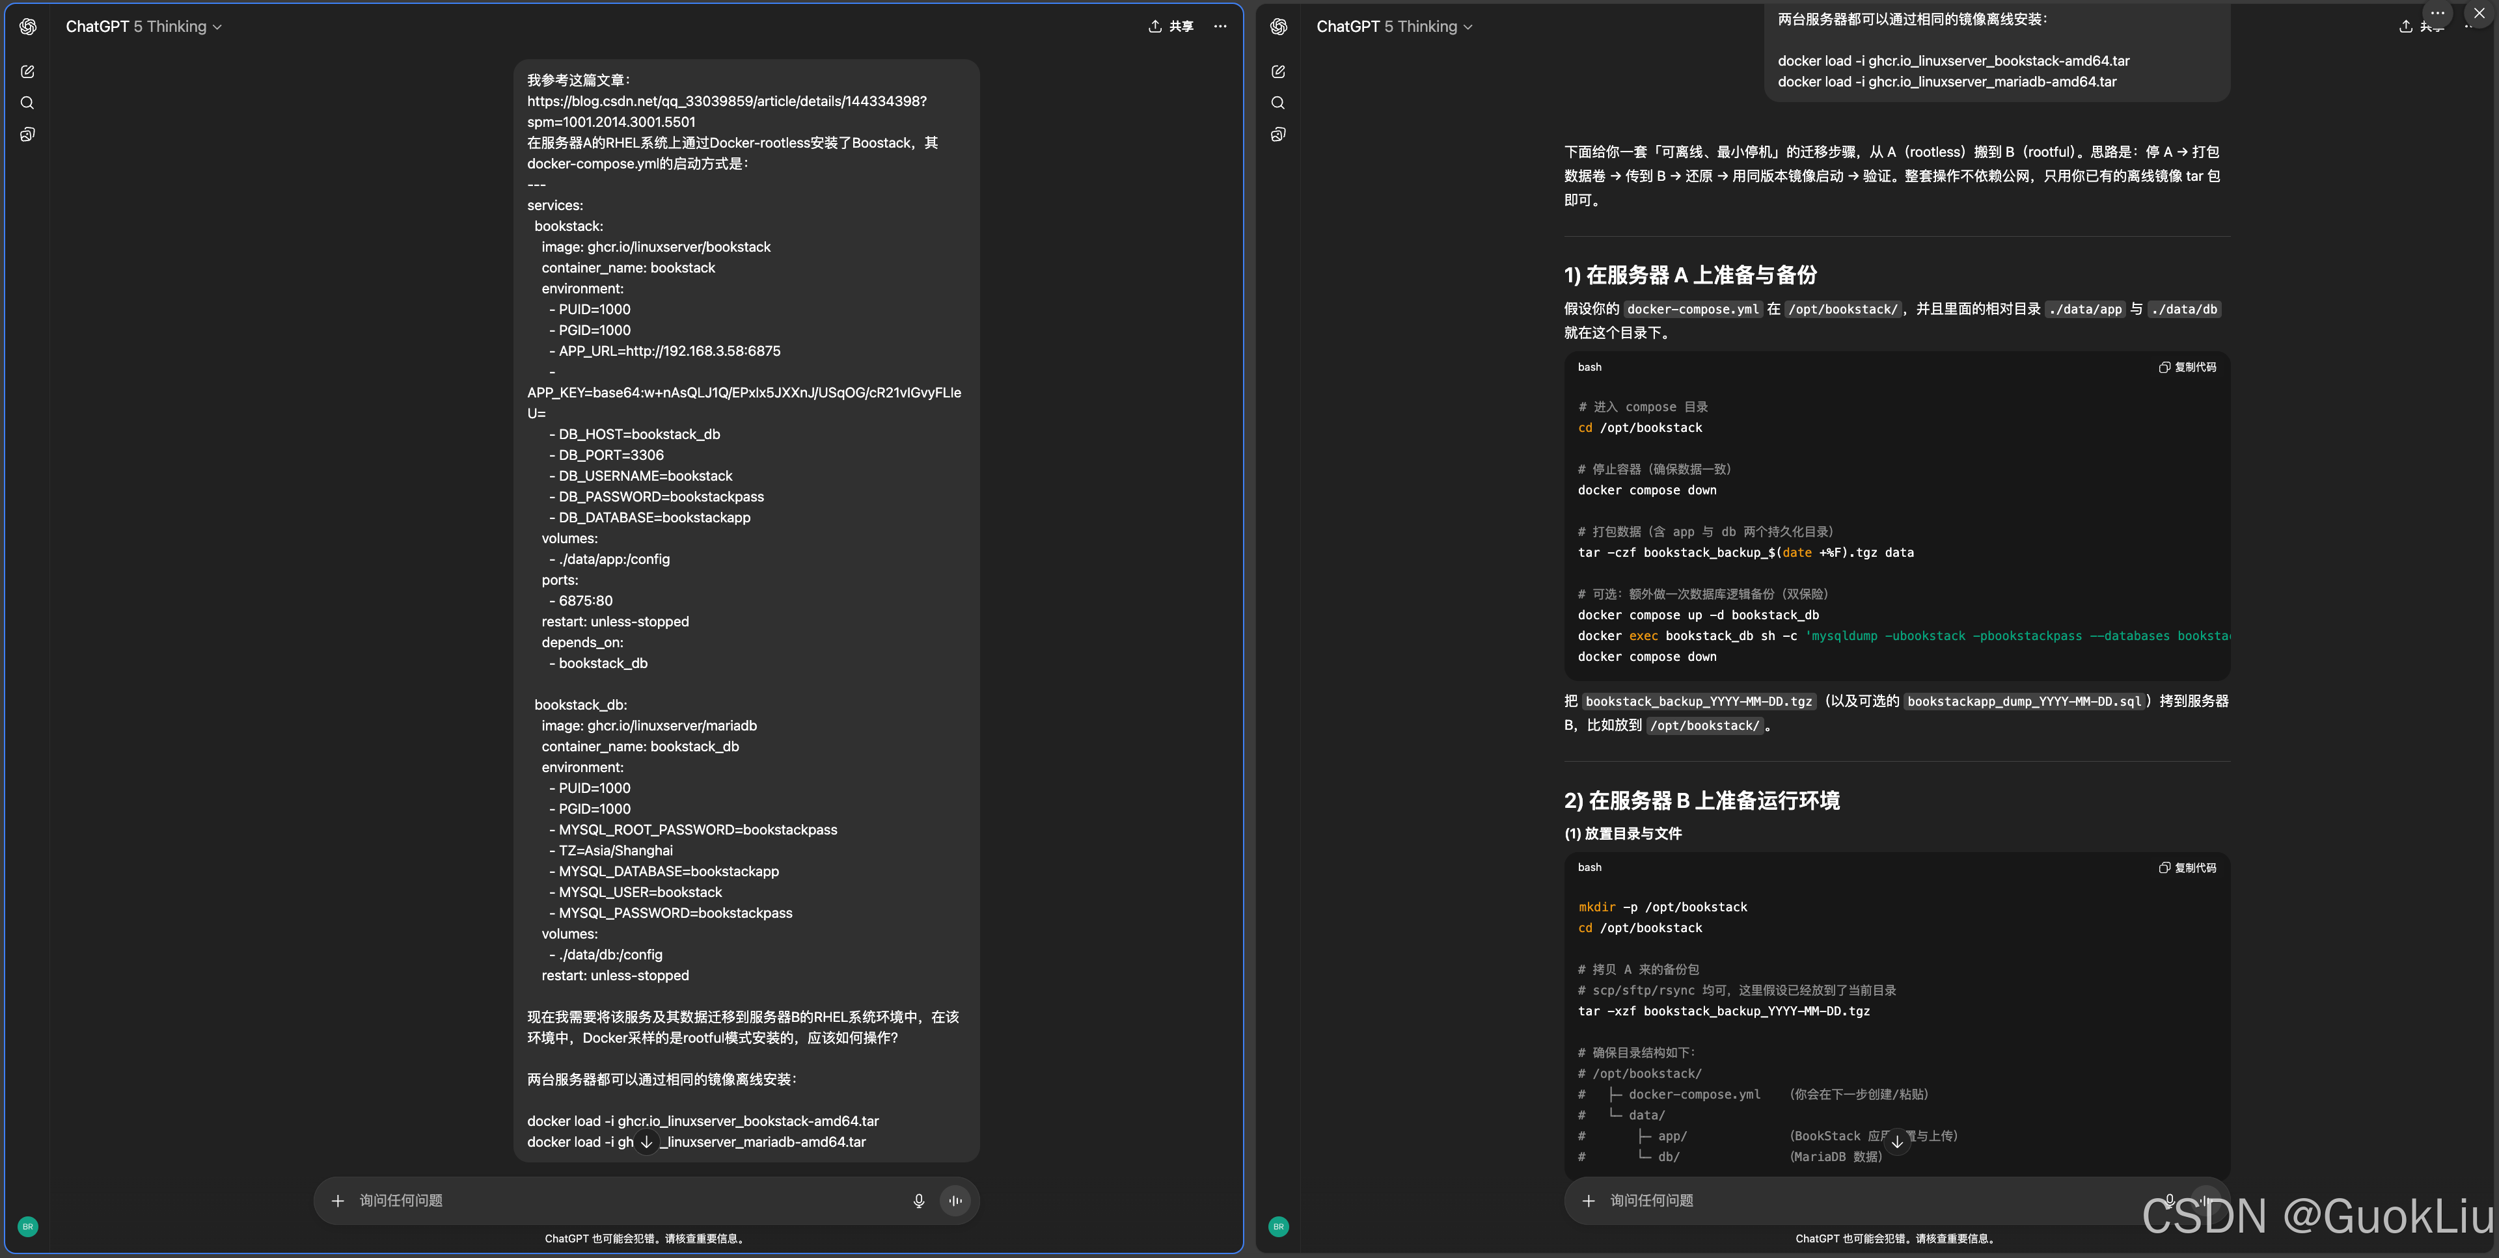Open the three-dot options menu in left window
Viewport: 2499px width, 1258px height.
tap(1220, 26)
